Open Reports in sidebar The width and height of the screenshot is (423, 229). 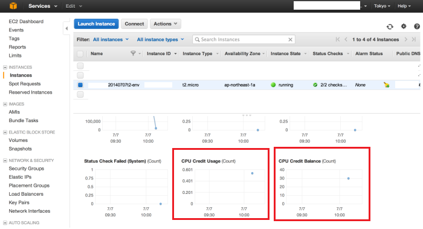coord(18,47)
